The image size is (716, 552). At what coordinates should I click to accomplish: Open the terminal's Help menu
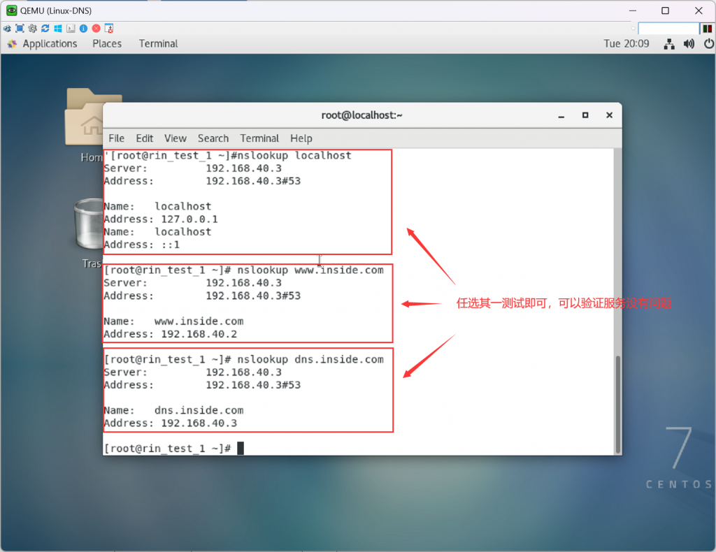coord(301,138)
